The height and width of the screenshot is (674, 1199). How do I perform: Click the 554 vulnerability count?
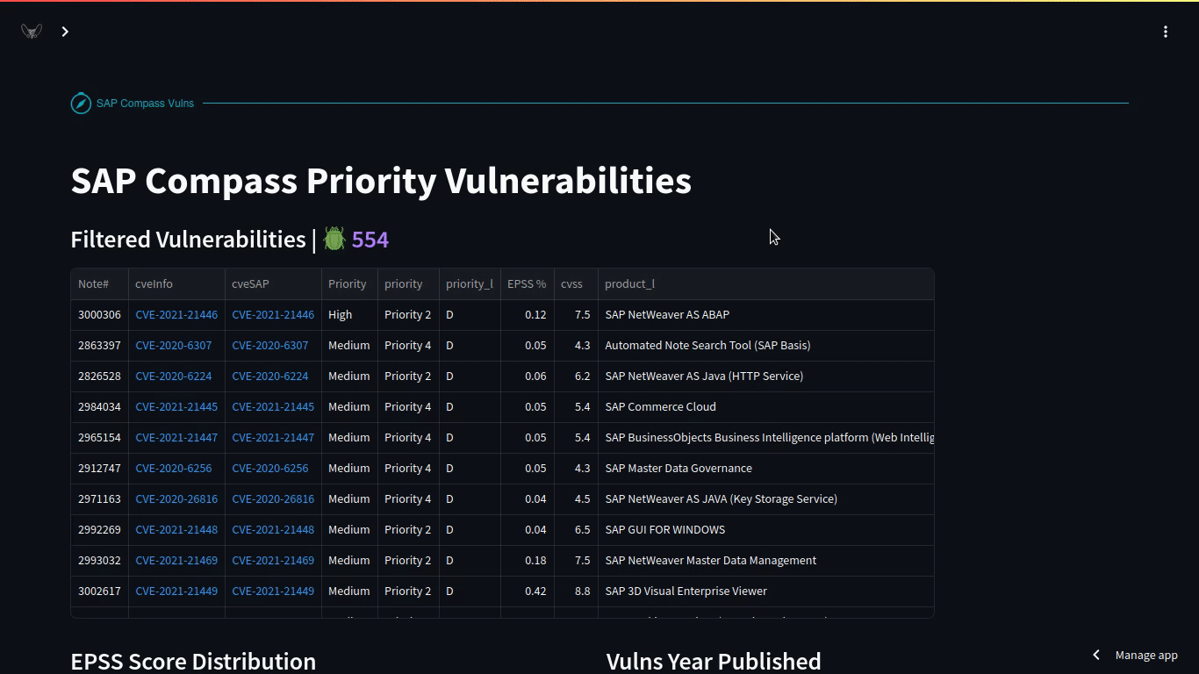[370, 240]
